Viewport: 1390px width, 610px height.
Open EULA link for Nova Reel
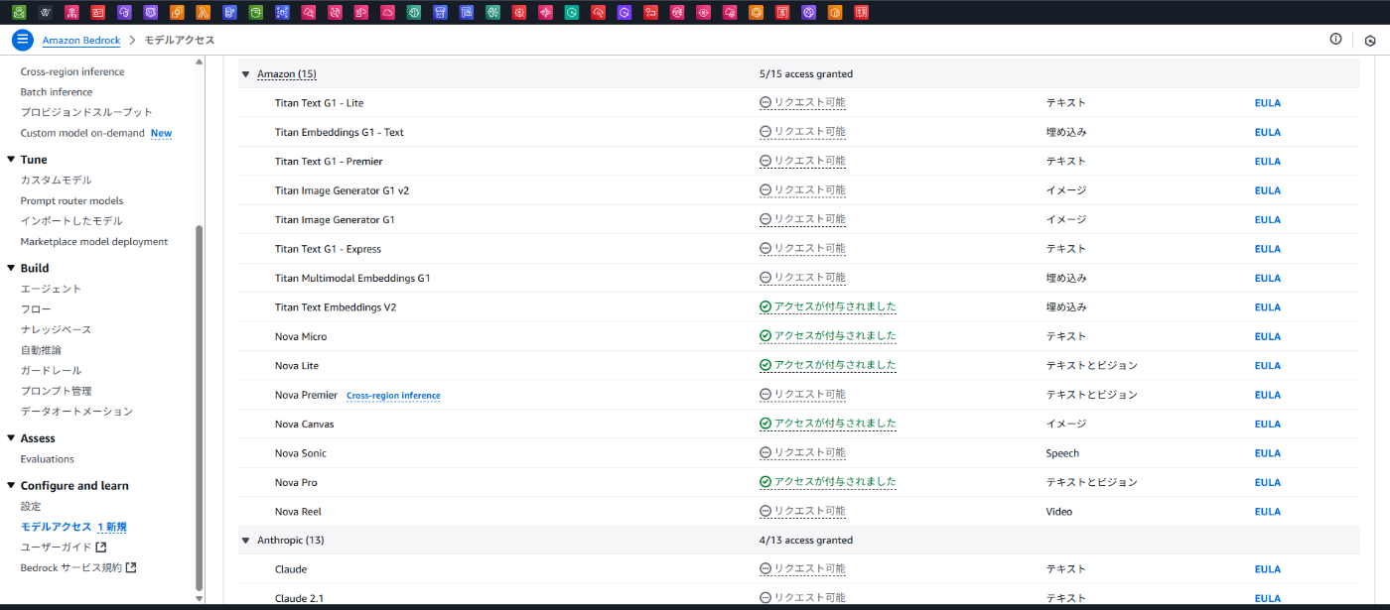point(1268,512)
